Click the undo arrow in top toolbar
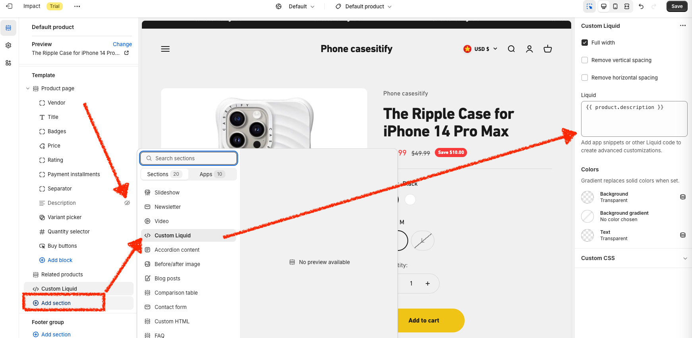 pos(641,6)
